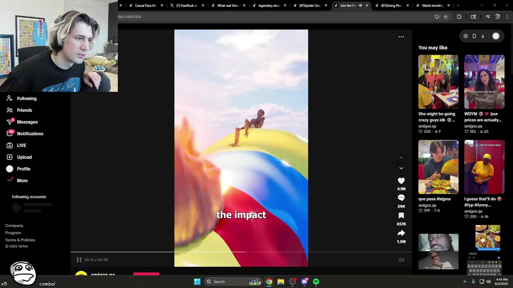Switch to 'Watch trending' browser tab
Viewport: 513px width, 288px height.
(x=432, y=6)
